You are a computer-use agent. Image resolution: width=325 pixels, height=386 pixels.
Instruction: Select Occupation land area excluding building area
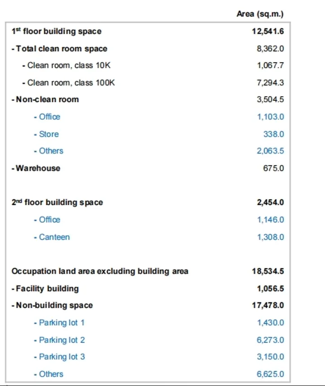point(100,271)
